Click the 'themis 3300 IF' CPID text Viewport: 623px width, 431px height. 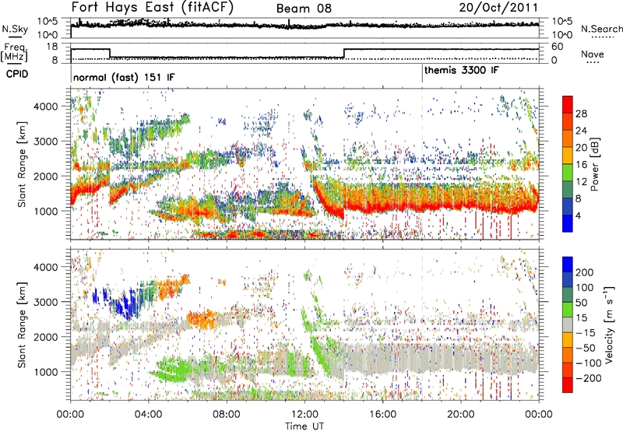click(x=461, y=71)
